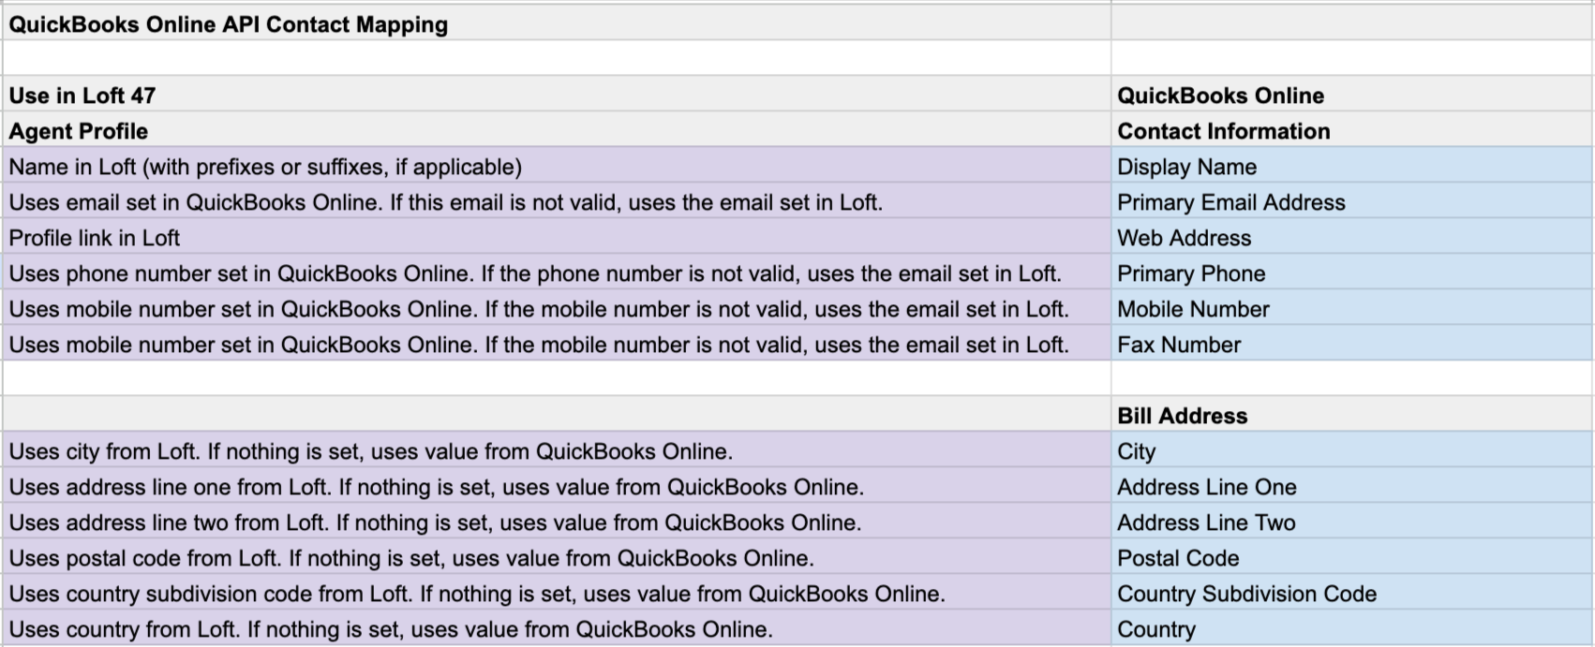Click the 'Country Subdivision Code' cell
The height and width of the screenshot is (647, 1595).
(x=1352, y=593)
